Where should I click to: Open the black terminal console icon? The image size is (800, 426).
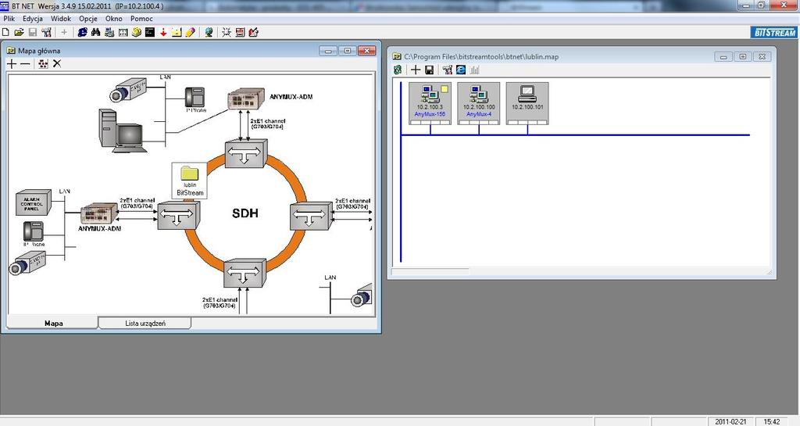click(x=149, y=32)
